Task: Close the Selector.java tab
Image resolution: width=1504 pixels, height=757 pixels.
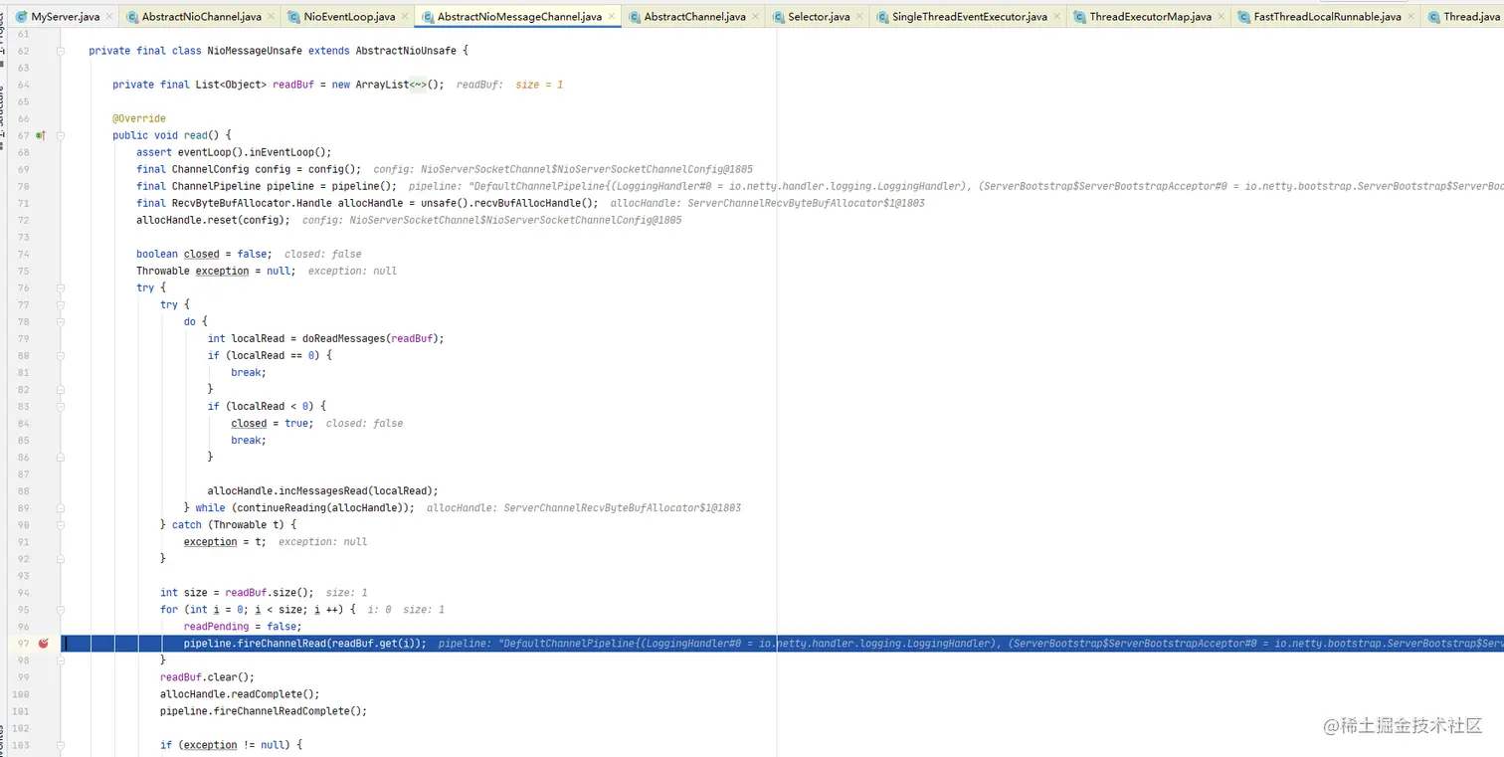Action: 859,17
